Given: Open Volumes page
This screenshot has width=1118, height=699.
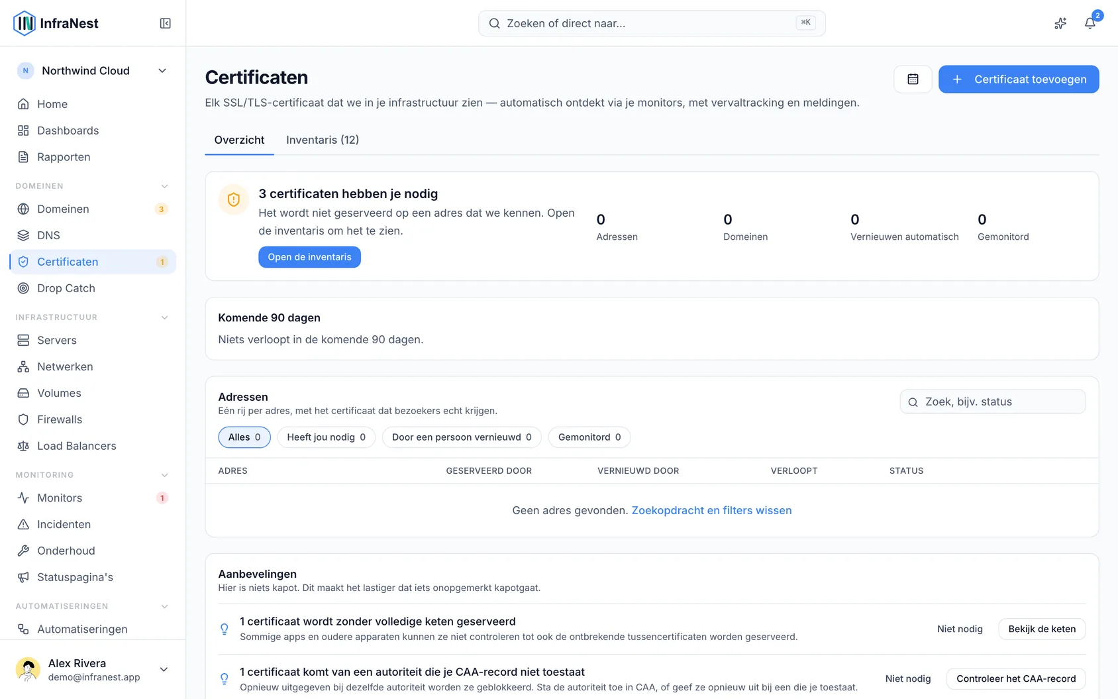Looking at the screenshot, I should pos(93,393).
